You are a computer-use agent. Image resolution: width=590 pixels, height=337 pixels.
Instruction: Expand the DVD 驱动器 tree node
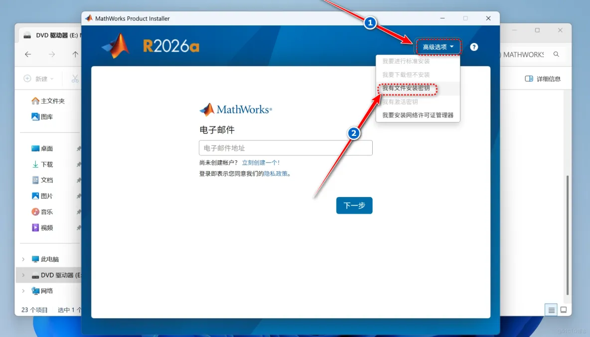23,275
